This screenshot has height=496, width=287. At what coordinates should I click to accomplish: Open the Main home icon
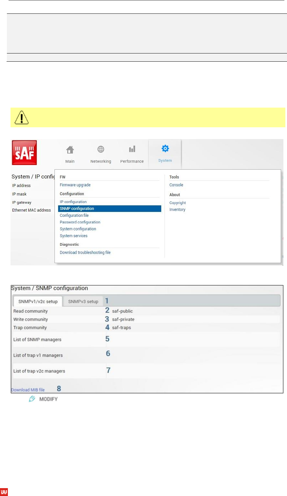click(x=70, y=150)
